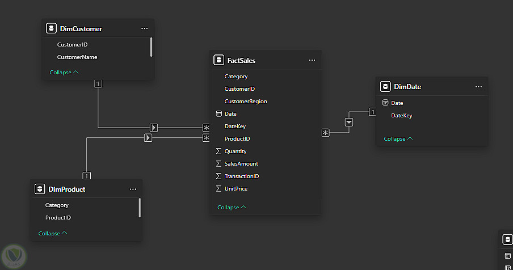Click the one cardinality marker above DimProduct
This screenshot has width=513, height=270.
[x=86, y=176]
